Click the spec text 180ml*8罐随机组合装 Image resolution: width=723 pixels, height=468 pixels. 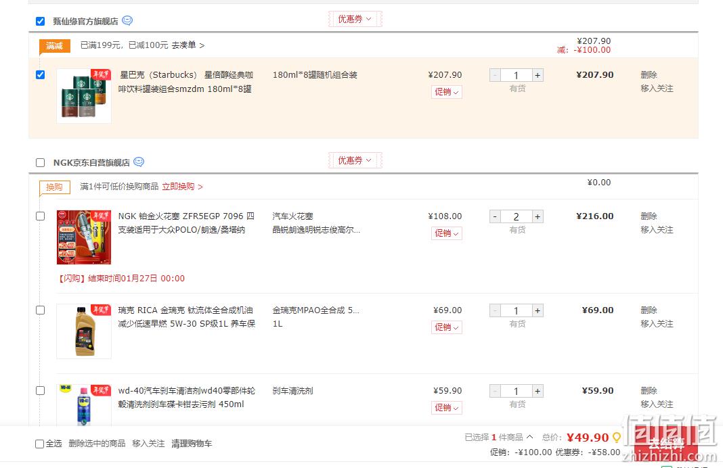(315, 74)
